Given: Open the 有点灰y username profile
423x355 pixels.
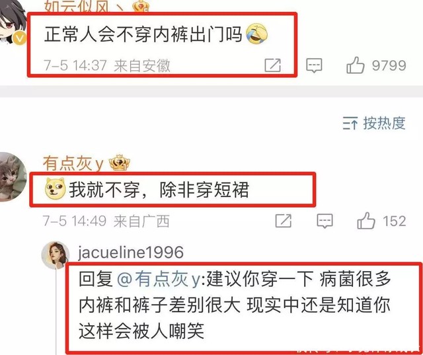Looking at the screenshot, I should pyautogui.click(x=73, y=163).
